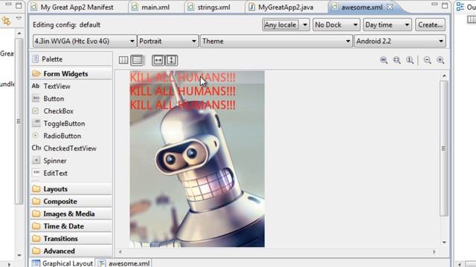Click the Palette header icon
Screen dimensions: 476x267
[x=36, y=59]
